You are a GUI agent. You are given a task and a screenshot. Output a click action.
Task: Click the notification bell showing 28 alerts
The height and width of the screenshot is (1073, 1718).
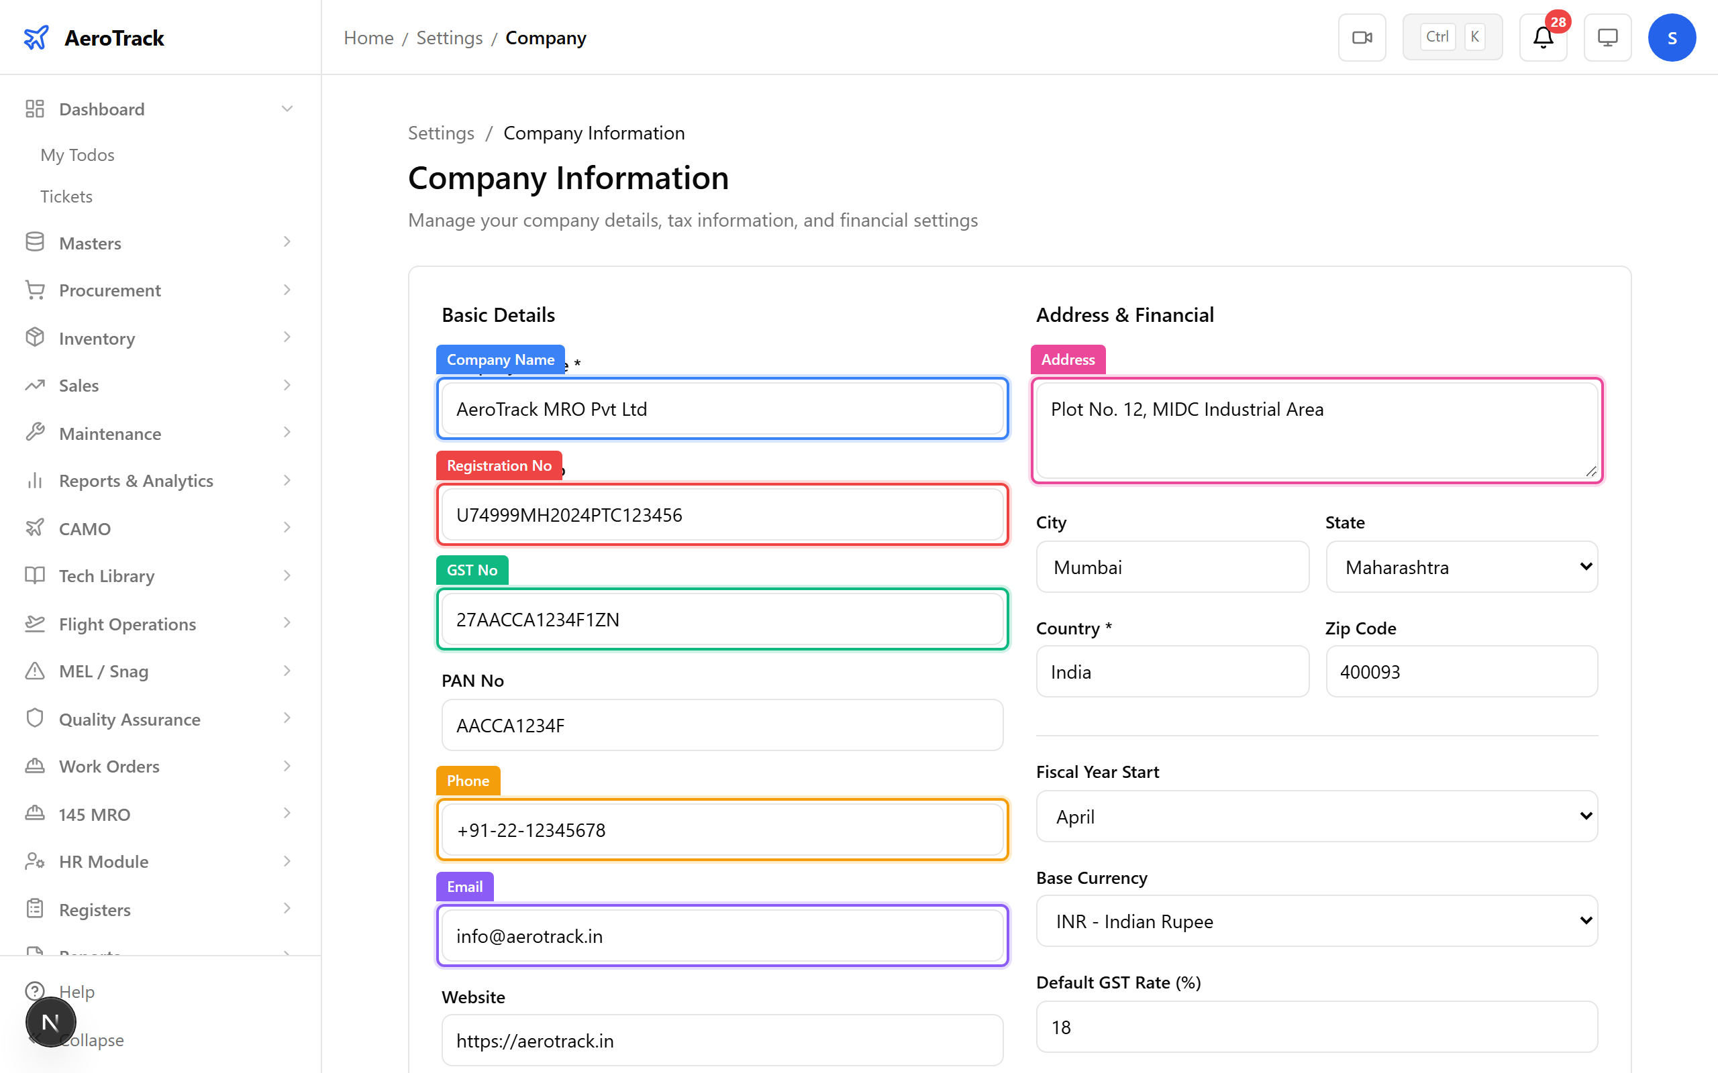(x=1542, y=38)
